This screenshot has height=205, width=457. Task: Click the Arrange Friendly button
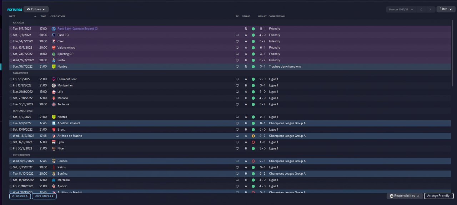(x=439, y=196)
